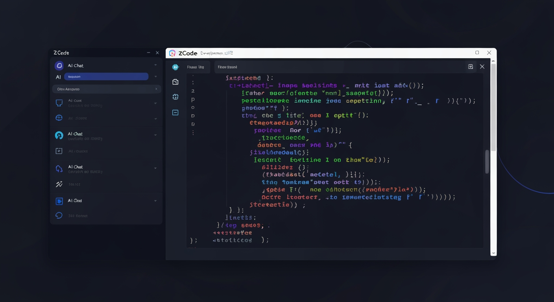Image resolution: width=554 pixels, height=302 pixels.
Task: Select the small gray square icon below teal avatar
Action: point(59,151)
